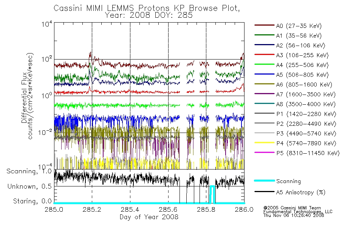Click the teal A8 legend line
359x226 pixels.
[x=265, y=104]
